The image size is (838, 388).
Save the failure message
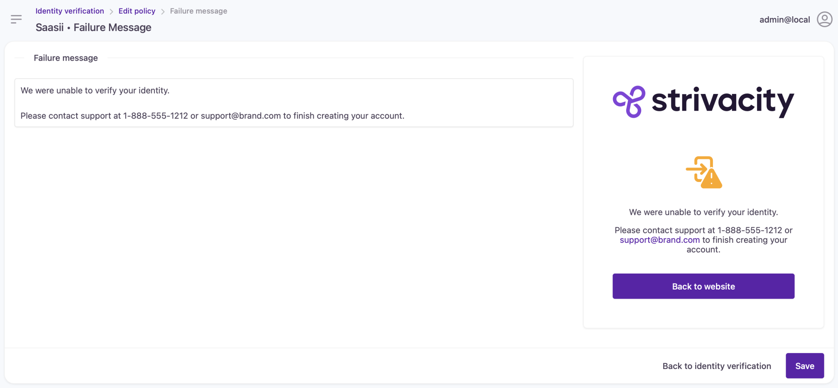point(805,366)
